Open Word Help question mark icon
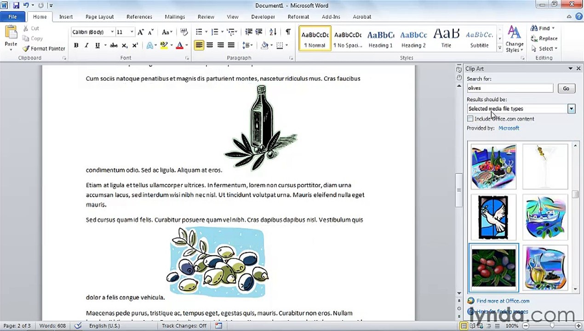 click(579, 17)
